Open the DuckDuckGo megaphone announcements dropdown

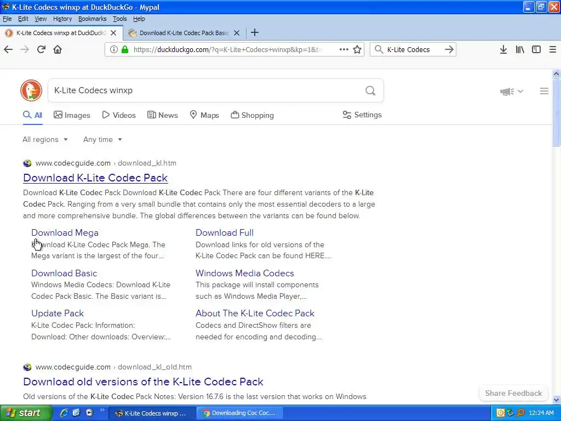(512, 92)
